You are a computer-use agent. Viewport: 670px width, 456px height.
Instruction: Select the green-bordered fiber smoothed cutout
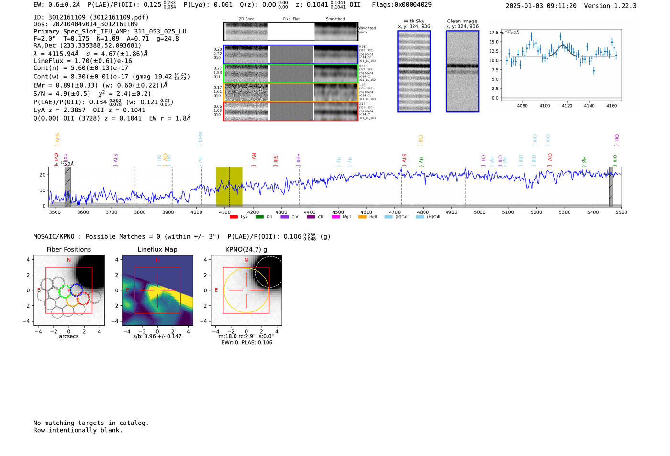pos(335,74)
